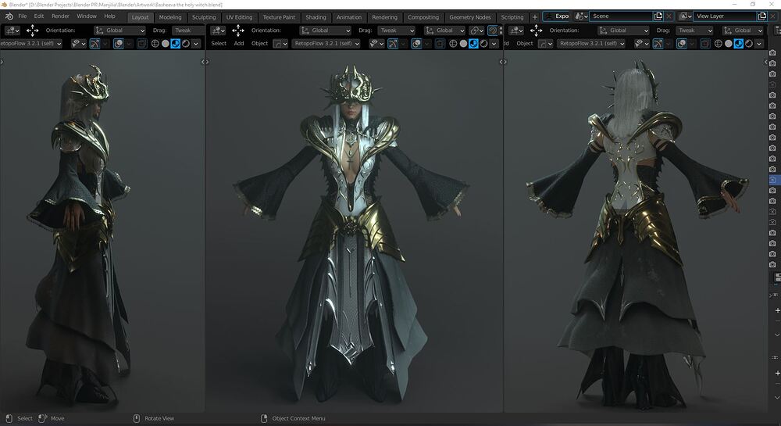Toggle X-ray in middle viewport
Image resolution: width=781 pixels, height=426 pixels.
pos(440,43)
